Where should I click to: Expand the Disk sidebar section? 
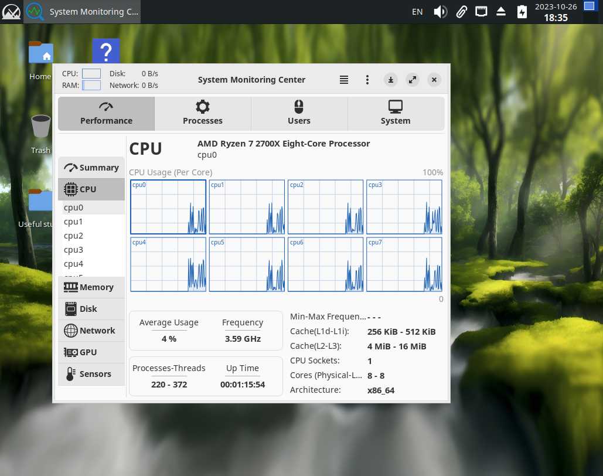(x=91, y=309)
